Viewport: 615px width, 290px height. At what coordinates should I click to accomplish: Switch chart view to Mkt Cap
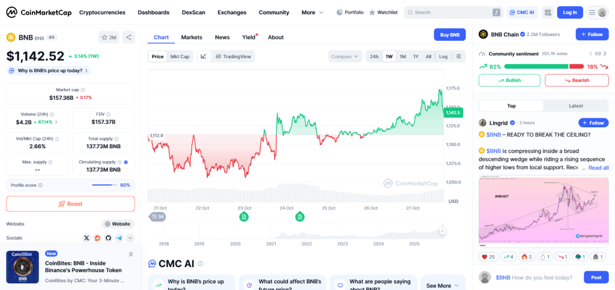click(180, 56)
